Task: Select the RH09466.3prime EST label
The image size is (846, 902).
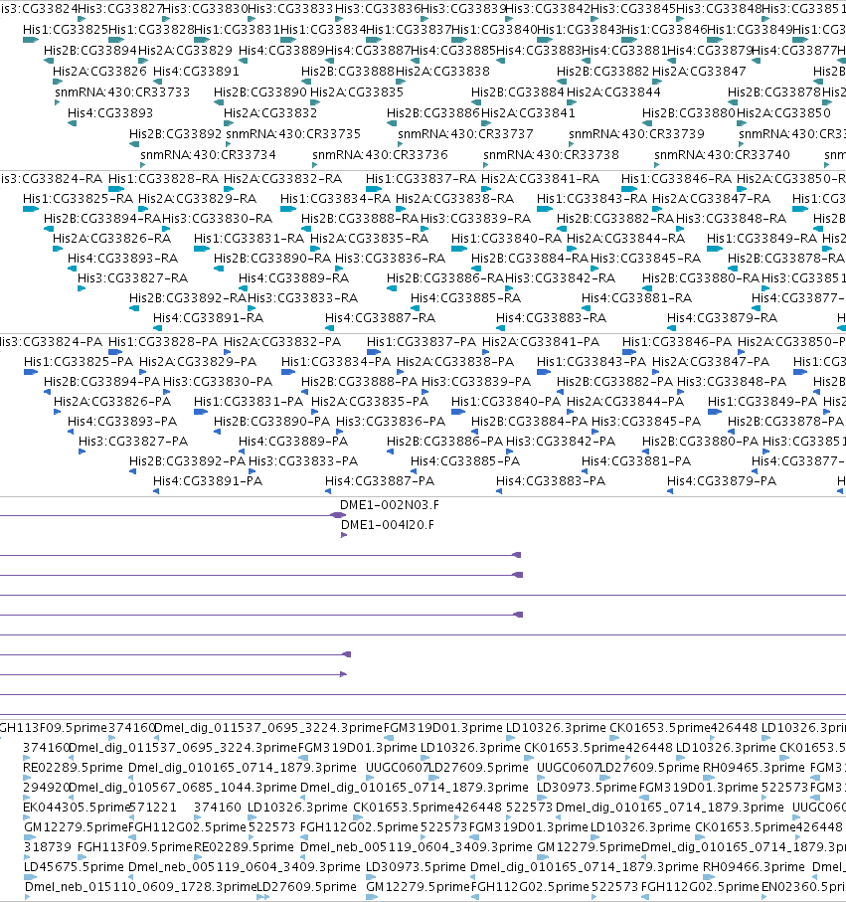Action: [754, 866]
